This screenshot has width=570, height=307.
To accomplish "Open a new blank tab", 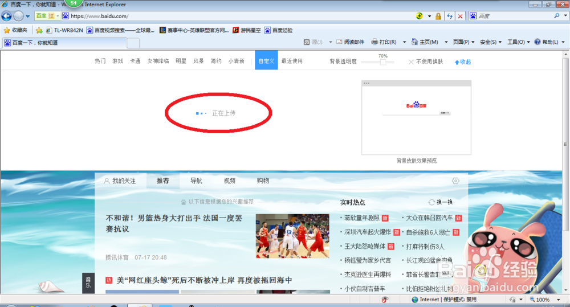I will point(133,43).
